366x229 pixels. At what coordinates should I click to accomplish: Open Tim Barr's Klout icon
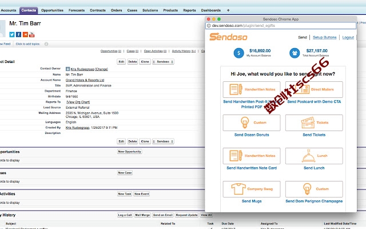tap(25, 34)
